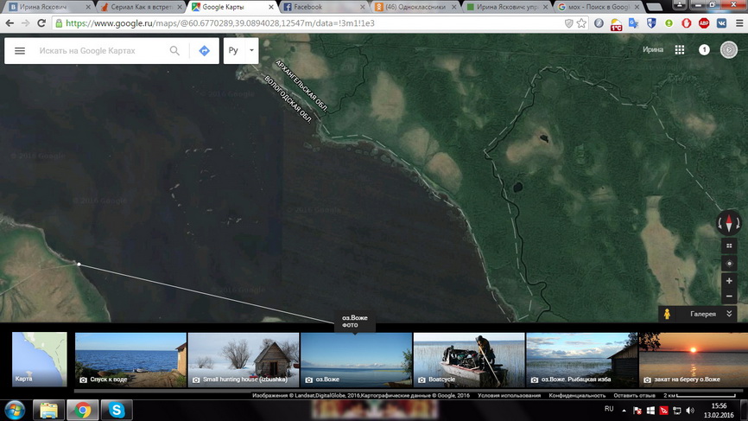Click the blue directions arrow icon

coord(204,51)
